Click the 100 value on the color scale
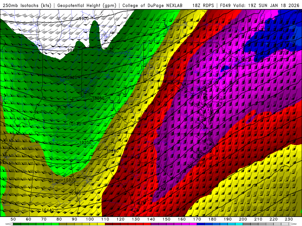 pos(90,219)
